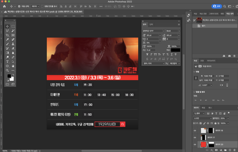
Task: Open the layer opacity 25% dropdown
Action: pyautogui.click(x=228, y=118)
